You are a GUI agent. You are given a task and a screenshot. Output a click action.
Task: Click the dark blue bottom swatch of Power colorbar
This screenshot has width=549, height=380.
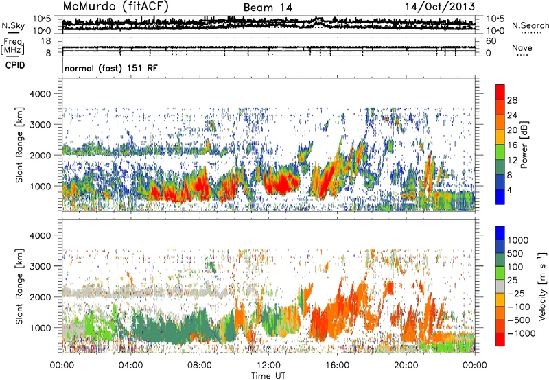click(x=500, y=197)
